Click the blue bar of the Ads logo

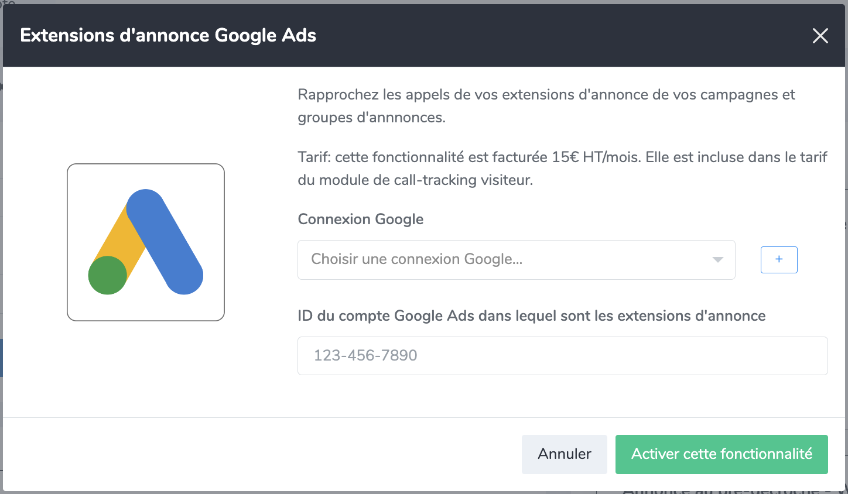coord(166,241)
